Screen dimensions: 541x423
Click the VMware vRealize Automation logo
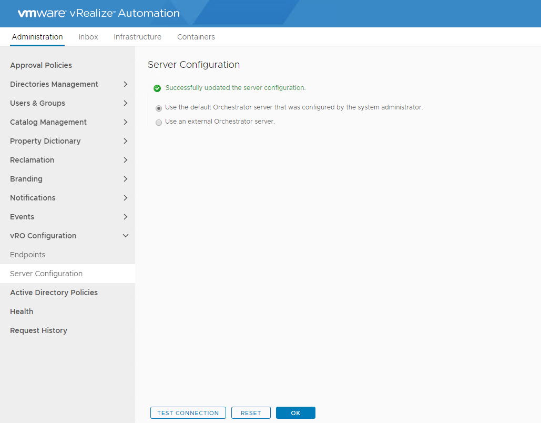point(98,13)
